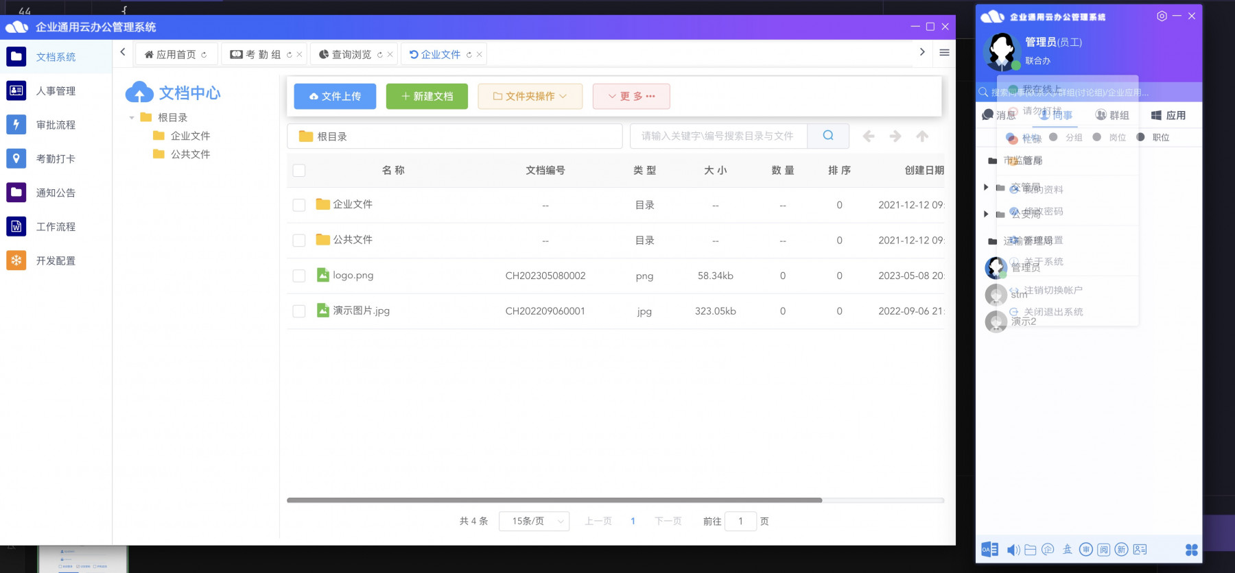1235x573 pixels.
Task: Click the 新 circle icon in footer
Action: pos(1121,549)
